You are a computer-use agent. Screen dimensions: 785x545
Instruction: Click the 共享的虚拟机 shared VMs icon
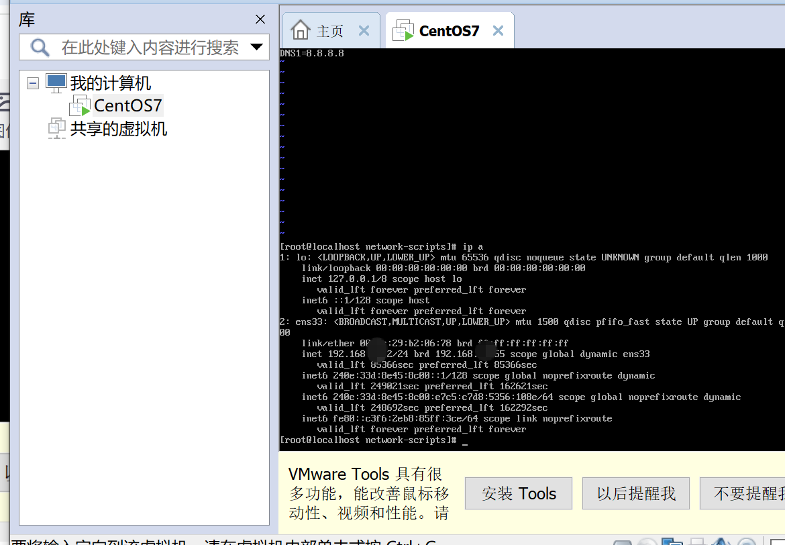coord(56,128)
